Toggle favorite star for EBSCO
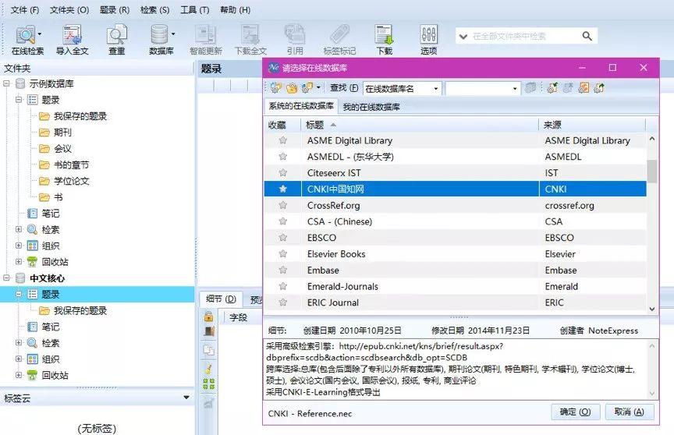The height and width of the screenshot is (435, 674). tap(283, 238)
